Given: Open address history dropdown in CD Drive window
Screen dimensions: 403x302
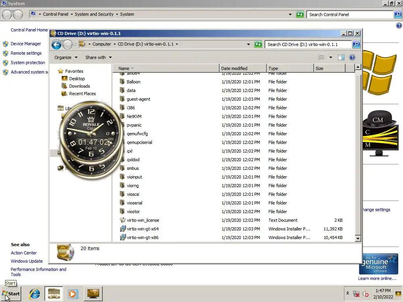Looking at the screenshot, I should (248, 44).
